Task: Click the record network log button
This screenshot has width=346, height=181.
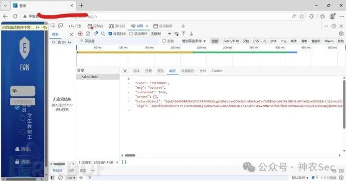Action: click(80, 34)
